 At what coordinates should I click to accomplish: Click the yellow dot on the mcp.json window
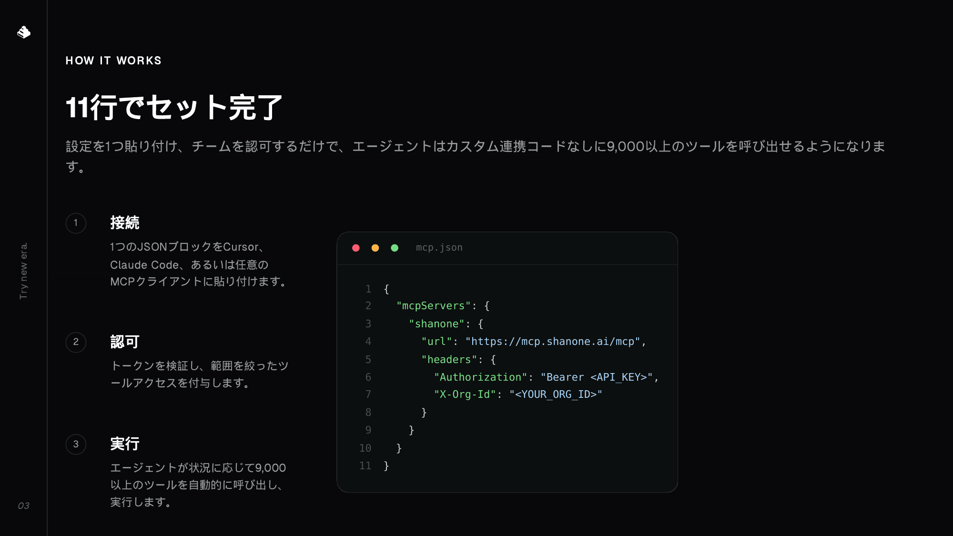[x=375, y=248]
